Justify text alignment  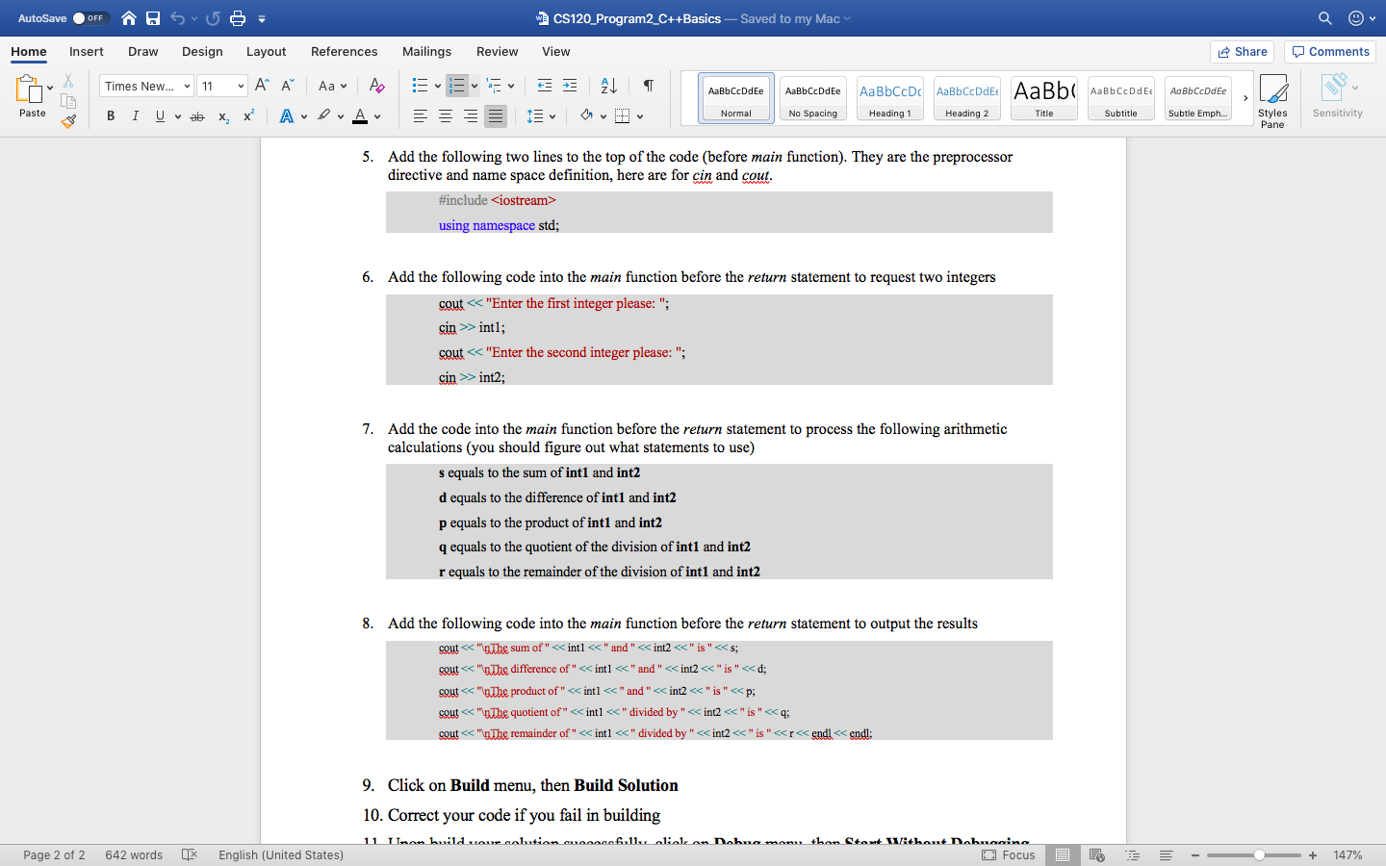tap(496, 116)
